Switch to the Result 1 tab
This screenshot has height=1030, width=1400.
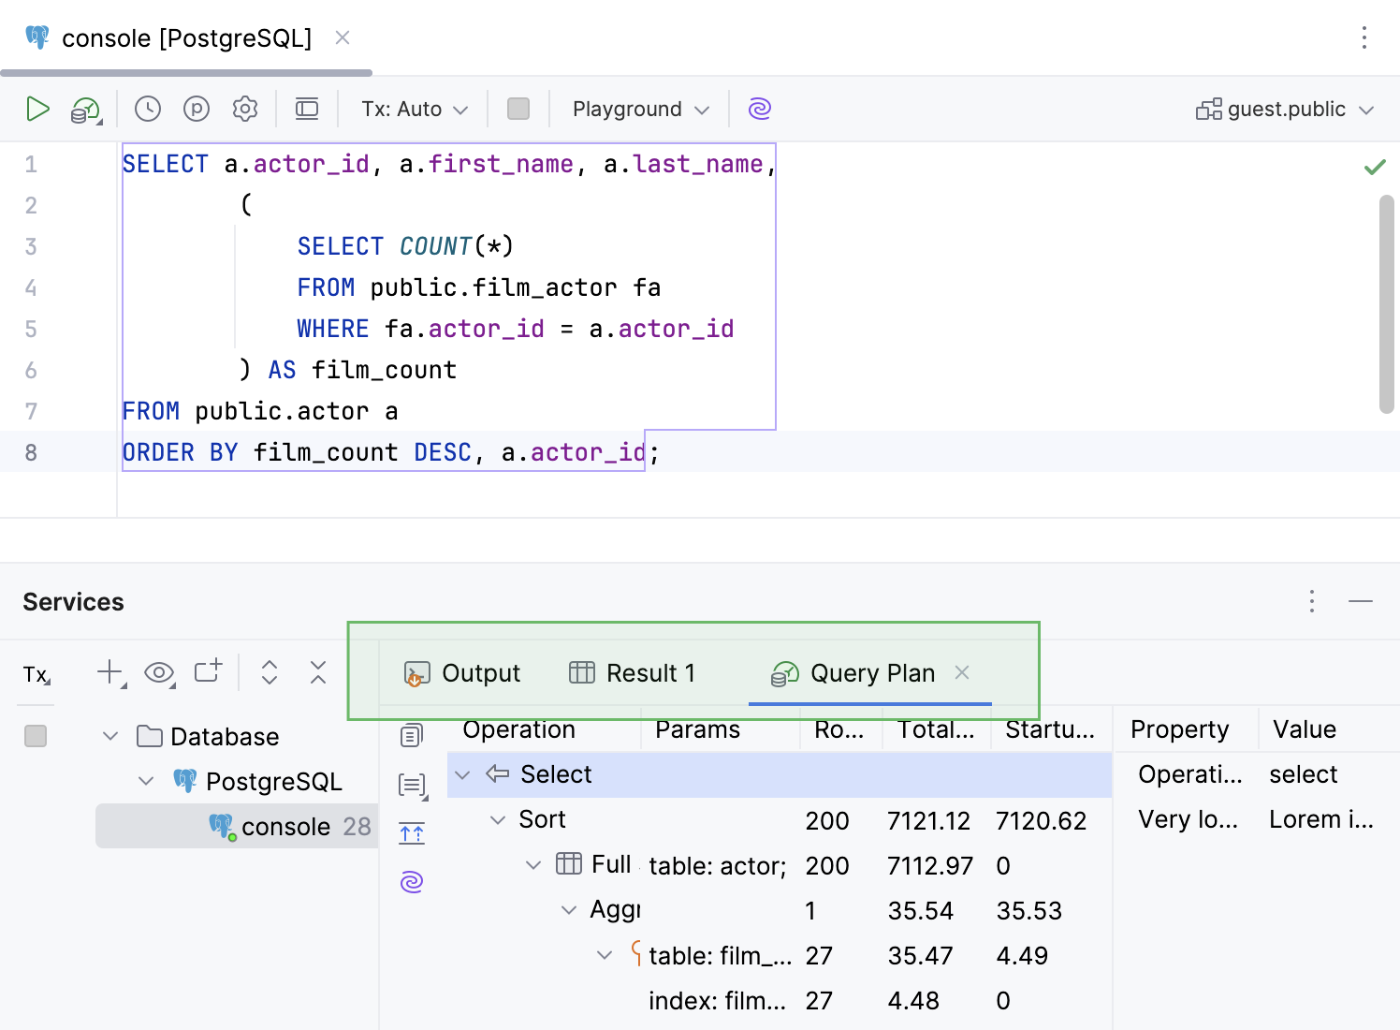point(633,673)
